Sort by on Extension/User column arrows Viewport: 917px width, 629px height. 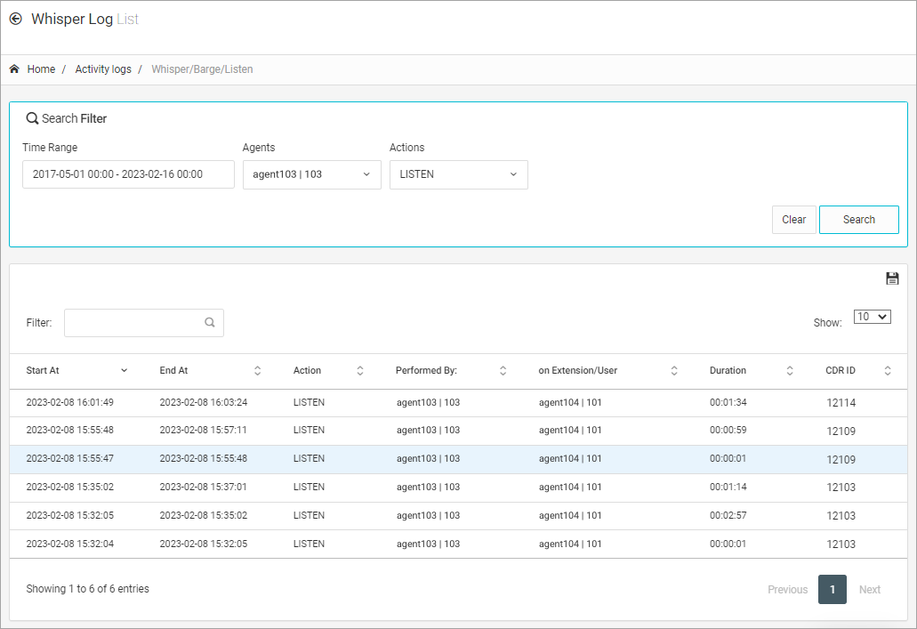pyautogui.click(x=673, y=370)
